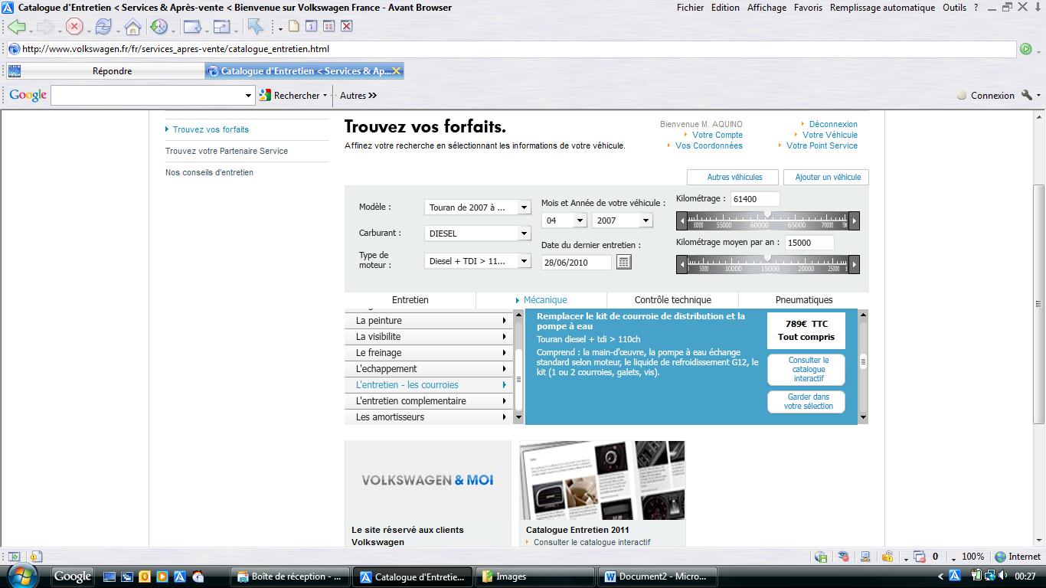
Task: Click the Stop loading icon
Action: 74,27
